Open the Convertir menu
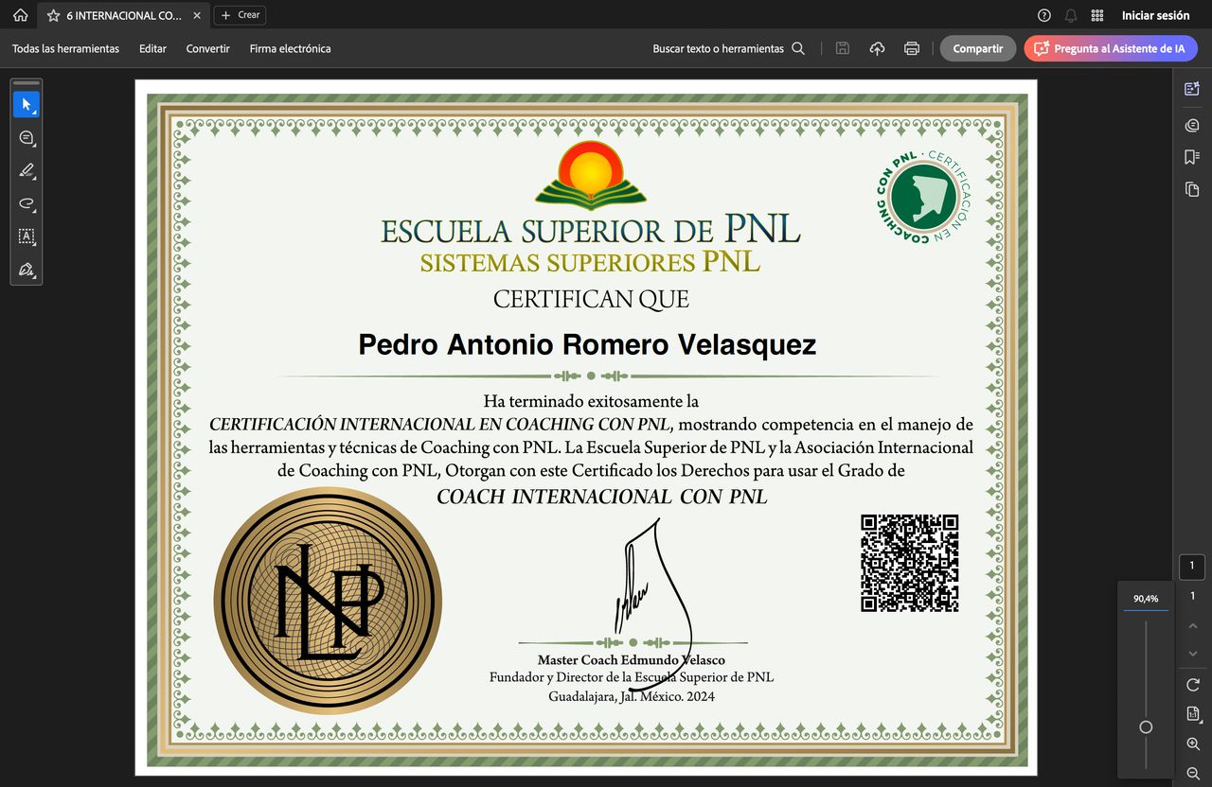 [x=207, y=48]
